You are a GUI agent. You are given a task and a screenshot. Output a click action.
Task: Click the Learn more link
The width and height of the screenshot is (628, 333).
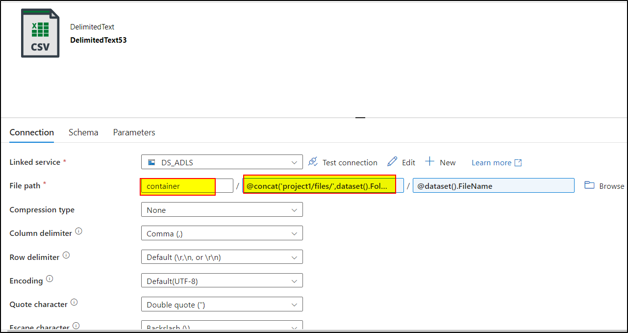[x=491, y=162]
